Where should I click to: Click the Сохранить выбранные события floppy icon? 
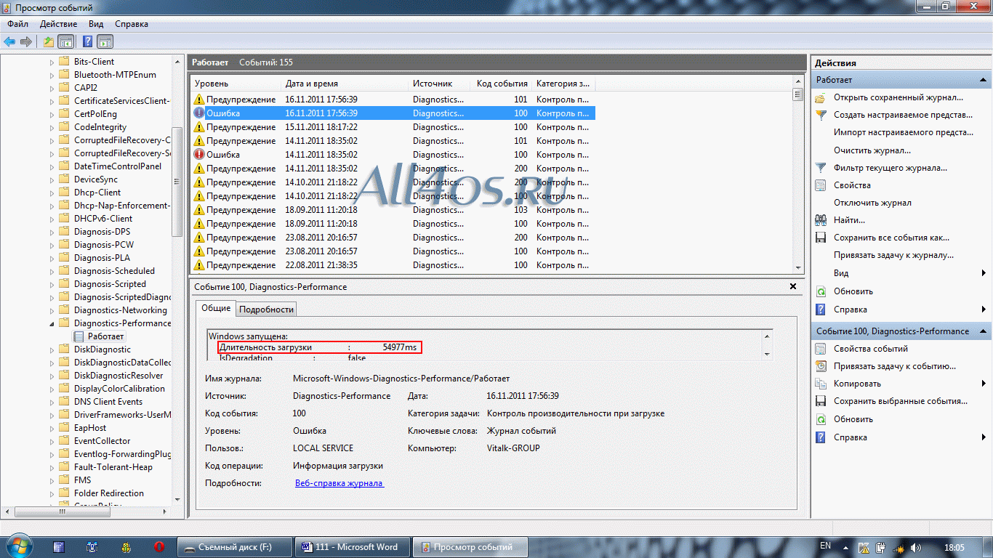coord(821,401)
